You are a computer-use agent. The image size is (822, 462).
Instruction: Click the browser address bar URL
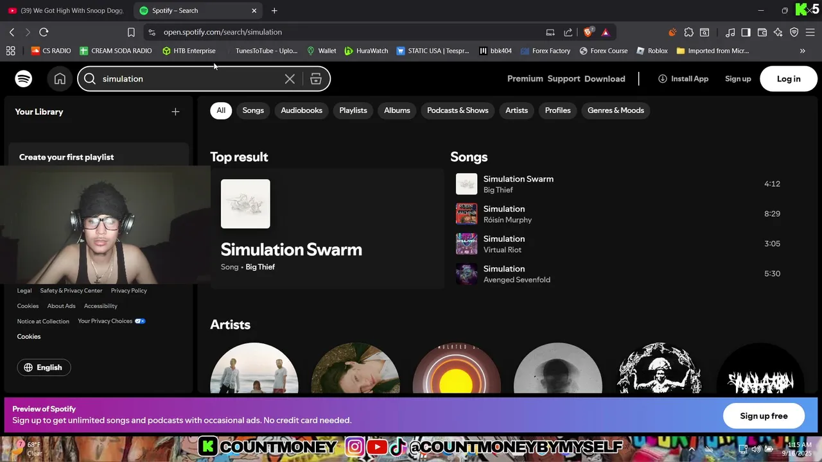coord(222,32)
